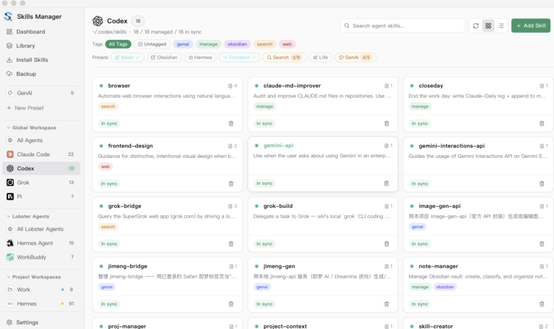Filter by the Untagged tag
Image resolution: width=554 pixels, height=329 pixels.
pyautogui.click(x=152, y=44)
